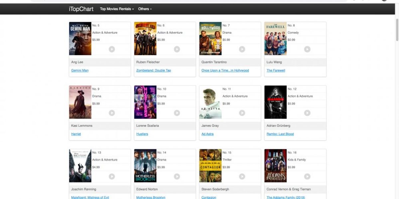
Task: Click the Gemini Man poster thumbnail
Action: point(80,38)
